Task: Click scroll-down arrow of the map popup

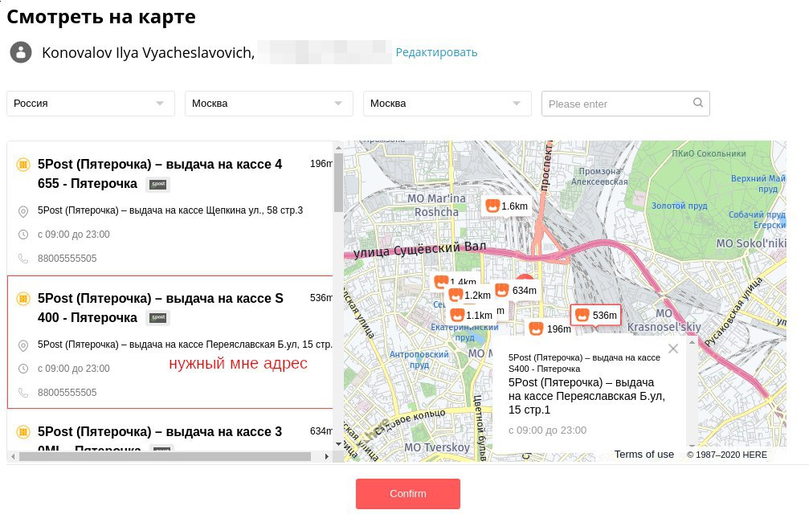Action: click(692, 445)
